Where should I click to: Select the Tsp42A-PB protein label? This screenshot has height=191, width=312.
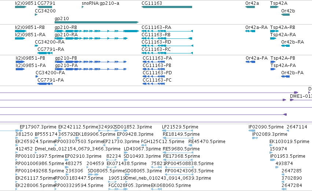point(283,58)
